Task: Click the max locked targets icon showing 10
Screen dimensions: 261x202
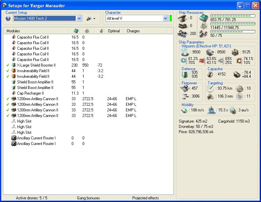Action: [x=239, y=88]
